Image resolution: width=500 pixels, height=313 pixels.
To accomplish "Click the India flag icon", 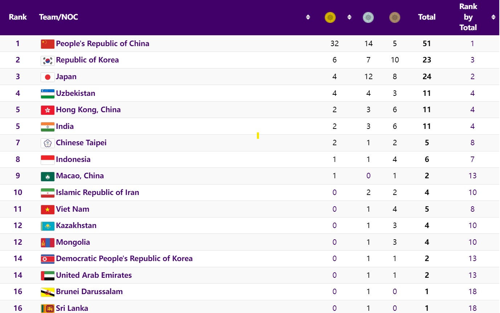I will point(48,127).
